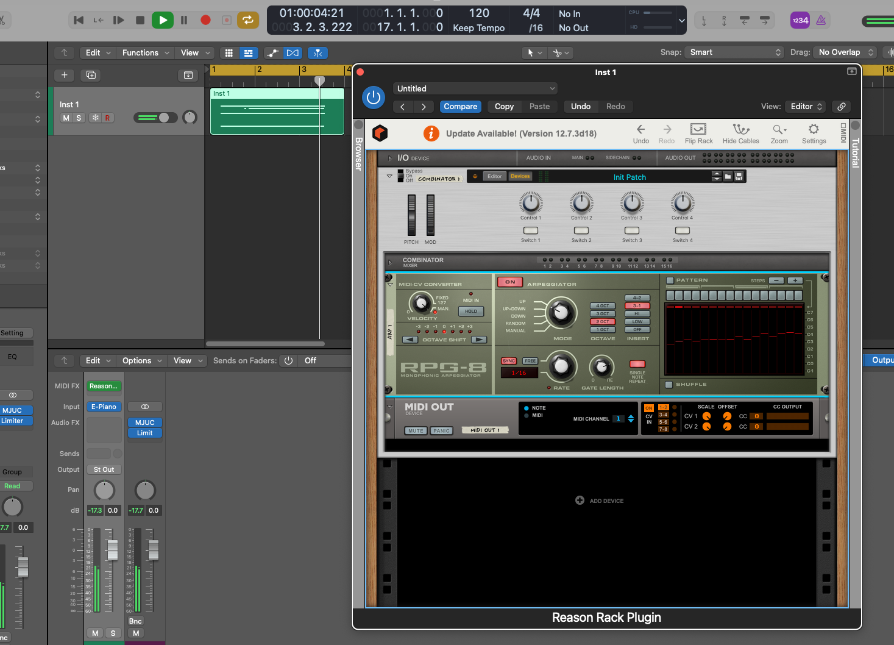The image size is (894, 645).
Task: Click the Inst 1 track volume slider
Action: [x=155, y=118]
